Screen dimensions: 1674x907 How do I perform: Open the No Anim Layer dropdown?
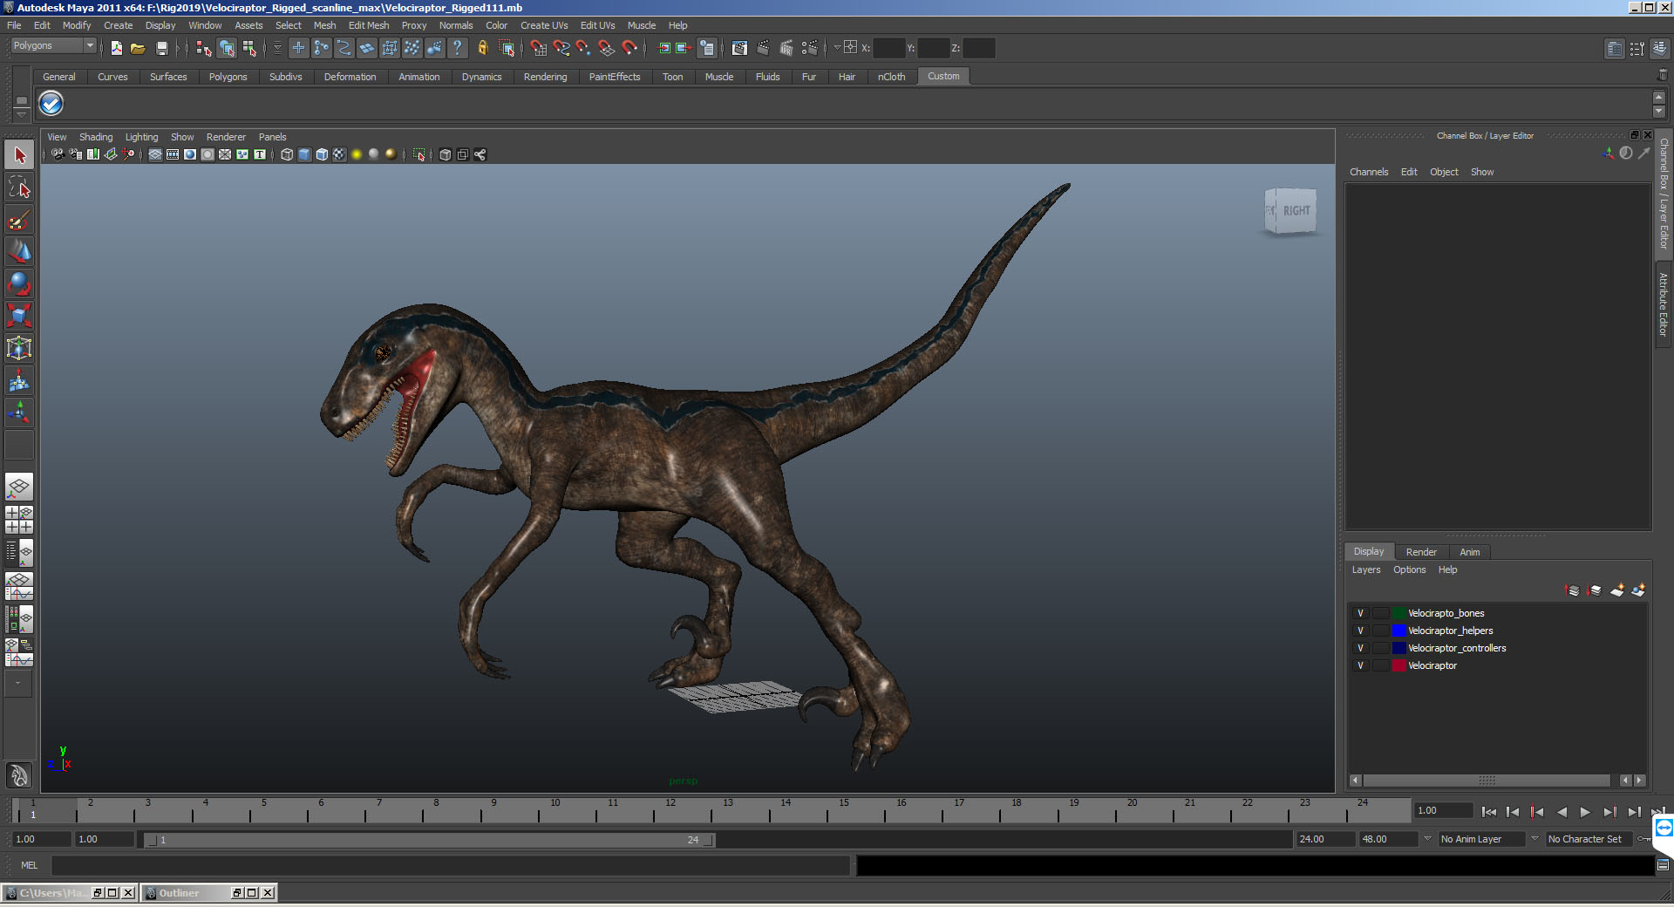coord(1482,839)
